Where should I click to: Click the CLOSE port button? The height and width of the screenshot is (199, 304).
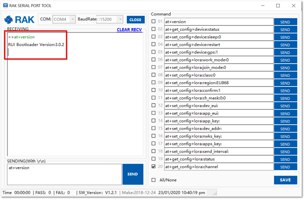point(136,20)
